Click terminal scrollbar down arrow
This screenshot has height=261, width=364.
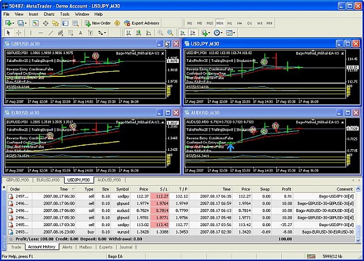358,241
